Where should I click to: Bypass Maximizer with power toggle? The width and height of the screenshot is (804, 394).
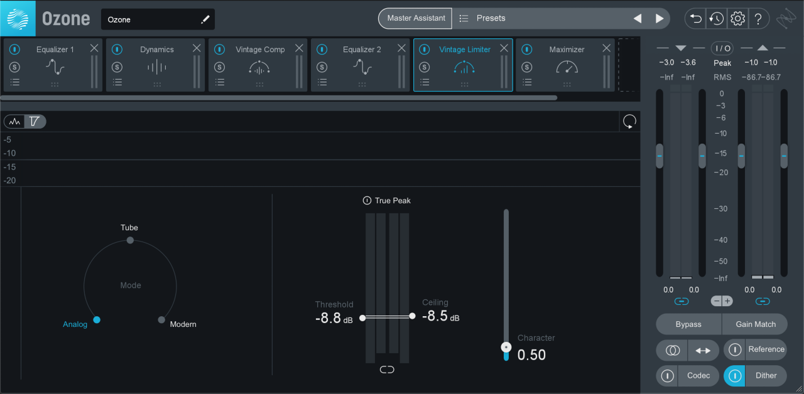point(527,50)
